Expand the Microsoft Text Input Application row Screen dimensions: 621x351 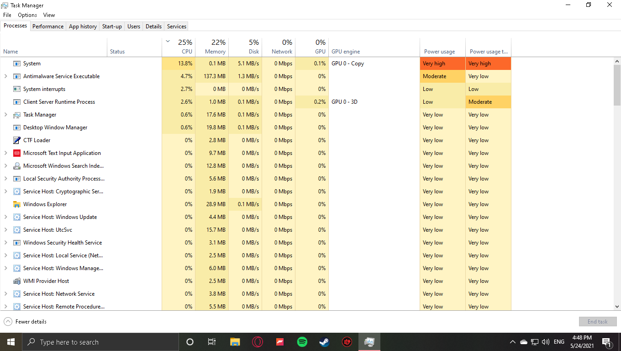tap(5, 153)
